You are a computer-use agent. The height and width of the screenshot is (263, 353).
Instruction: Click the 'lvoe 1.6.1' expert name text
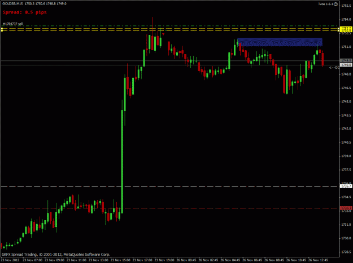326,4
